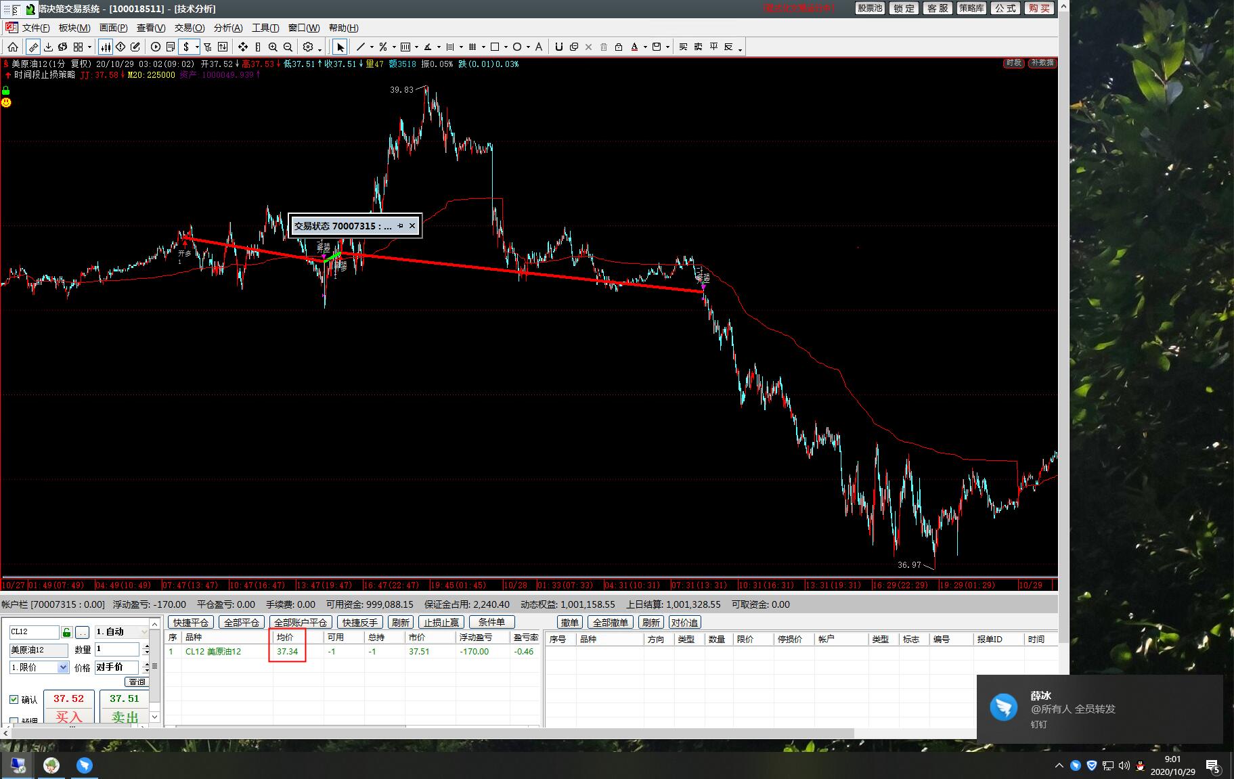Select the arrow pointer cursor tool
Screen dimensions: 1234x779
(340, 47)
